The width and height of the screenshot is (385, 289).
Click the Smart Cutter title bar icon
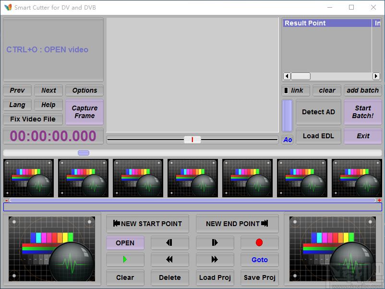8,7
